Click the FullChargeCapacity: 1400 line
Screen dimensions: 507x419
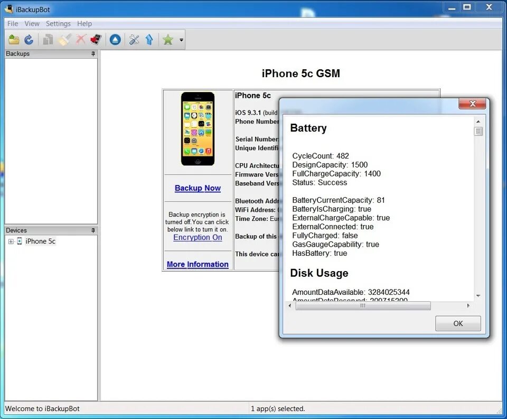click(x=336, y=173)
